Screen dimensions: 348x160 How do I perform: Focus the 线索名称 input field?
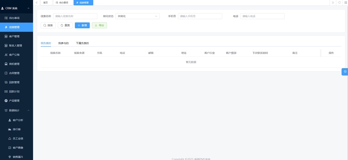point(75,16)
